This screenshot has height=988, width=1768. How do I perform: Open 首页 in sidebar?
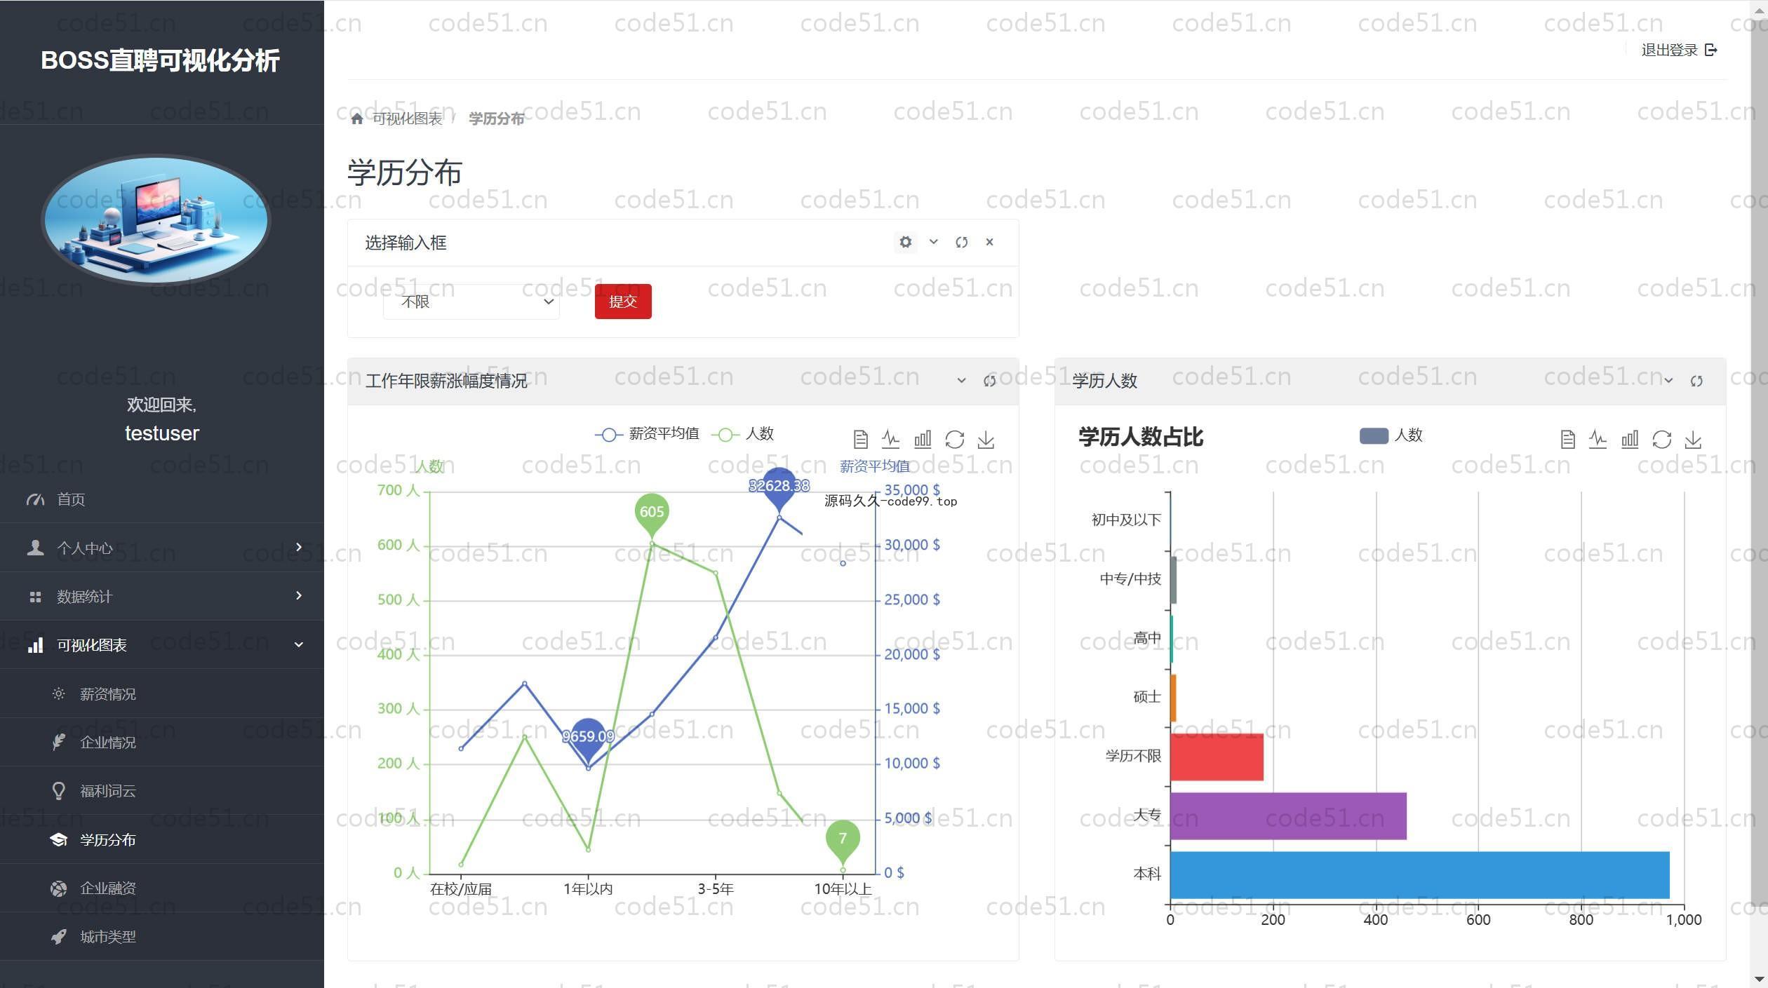[162, 499]
